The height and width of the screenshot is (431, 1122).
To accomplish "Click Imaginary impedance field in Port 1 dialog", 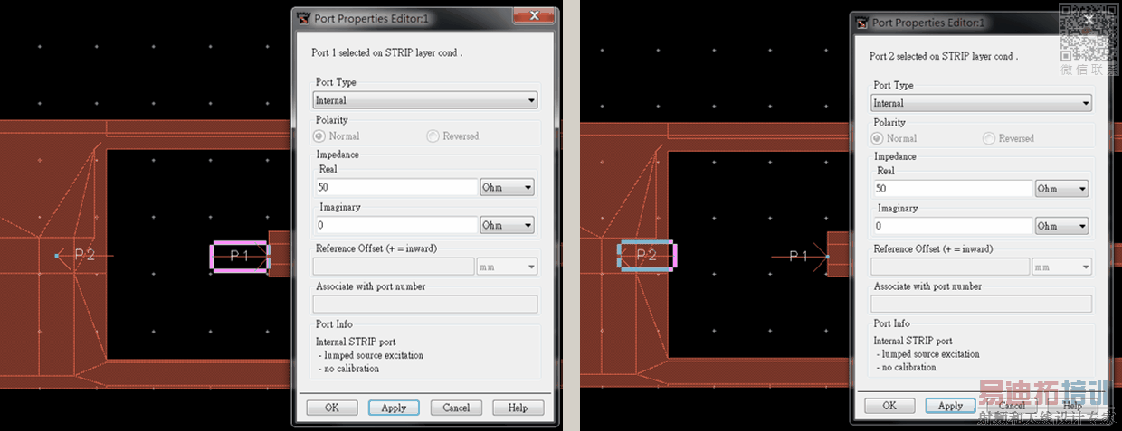I will point(395,225).
